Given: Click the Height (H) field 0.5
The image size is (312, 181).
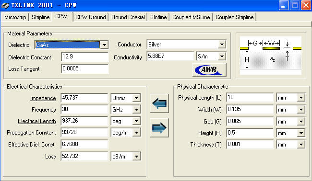Looking at the screenshot, I should point(250,133).
